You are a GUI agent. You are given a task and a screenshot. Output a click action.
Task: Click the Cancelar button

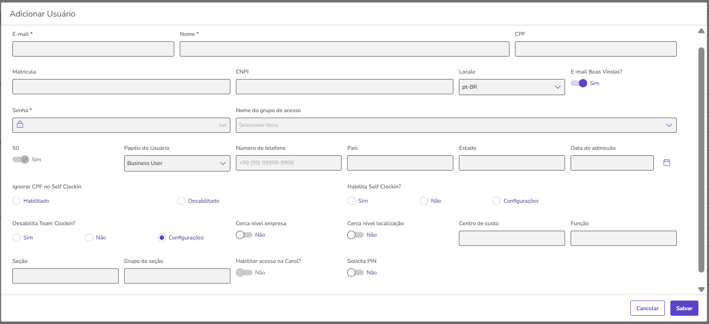click(x=647, y=308)
